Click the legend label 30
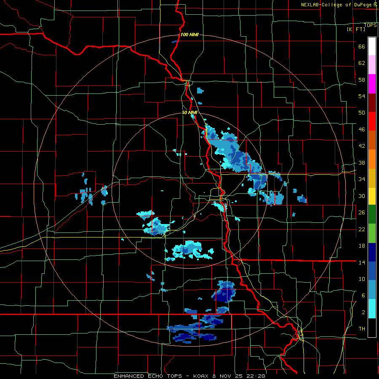Image resolution: width=379 pixels, height=379 pixels. point(362,196)
